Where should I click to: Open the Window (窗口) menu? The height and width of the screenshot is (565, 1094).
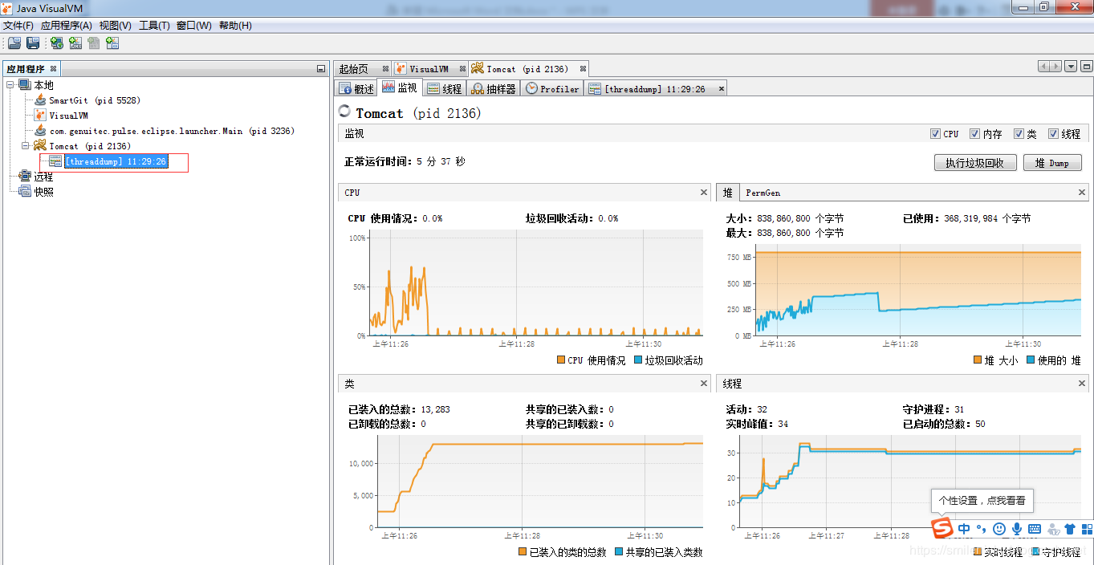click(194, 26)
